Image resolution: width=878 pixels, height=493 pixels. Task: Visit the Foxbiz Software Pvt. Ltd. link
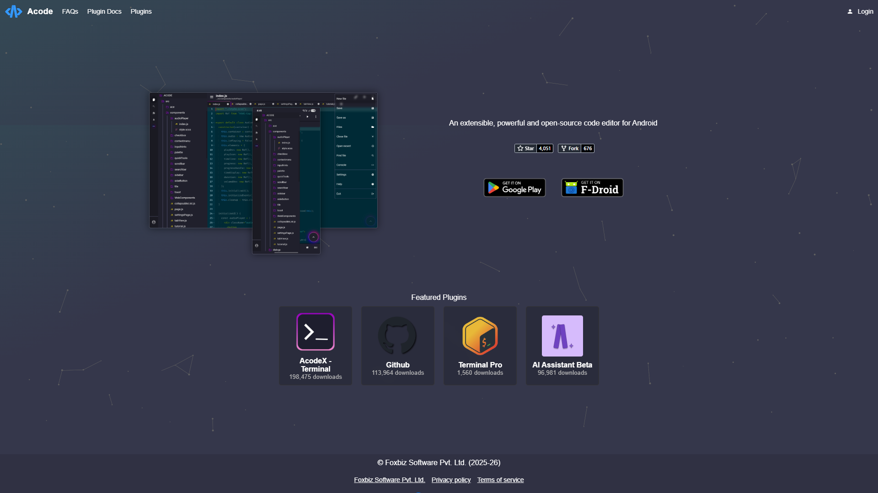[x=389, y=480]
